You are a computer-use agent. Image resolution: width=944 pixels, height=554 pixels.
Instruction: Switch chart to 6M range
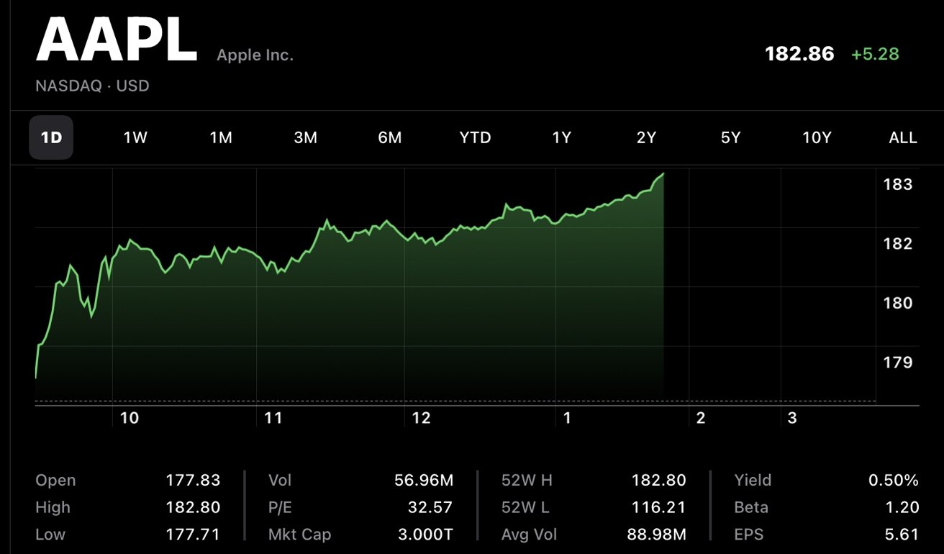390,137
